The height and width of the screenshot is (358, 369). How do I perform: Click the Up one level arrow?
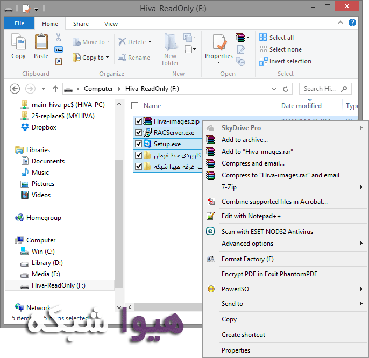55,89
